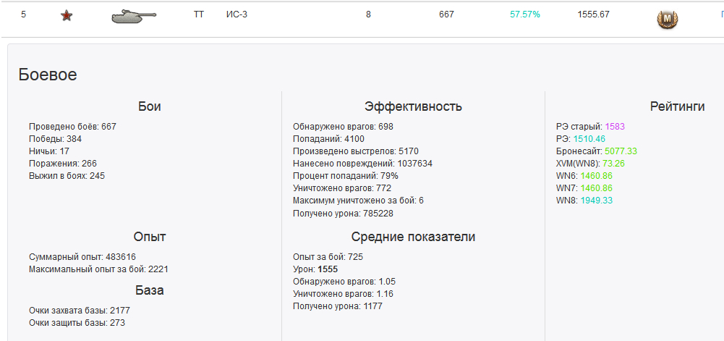This screenshot has width=724, height=341.
Task: Click the Средние показатели heading
Action: (x=413, y=237)
